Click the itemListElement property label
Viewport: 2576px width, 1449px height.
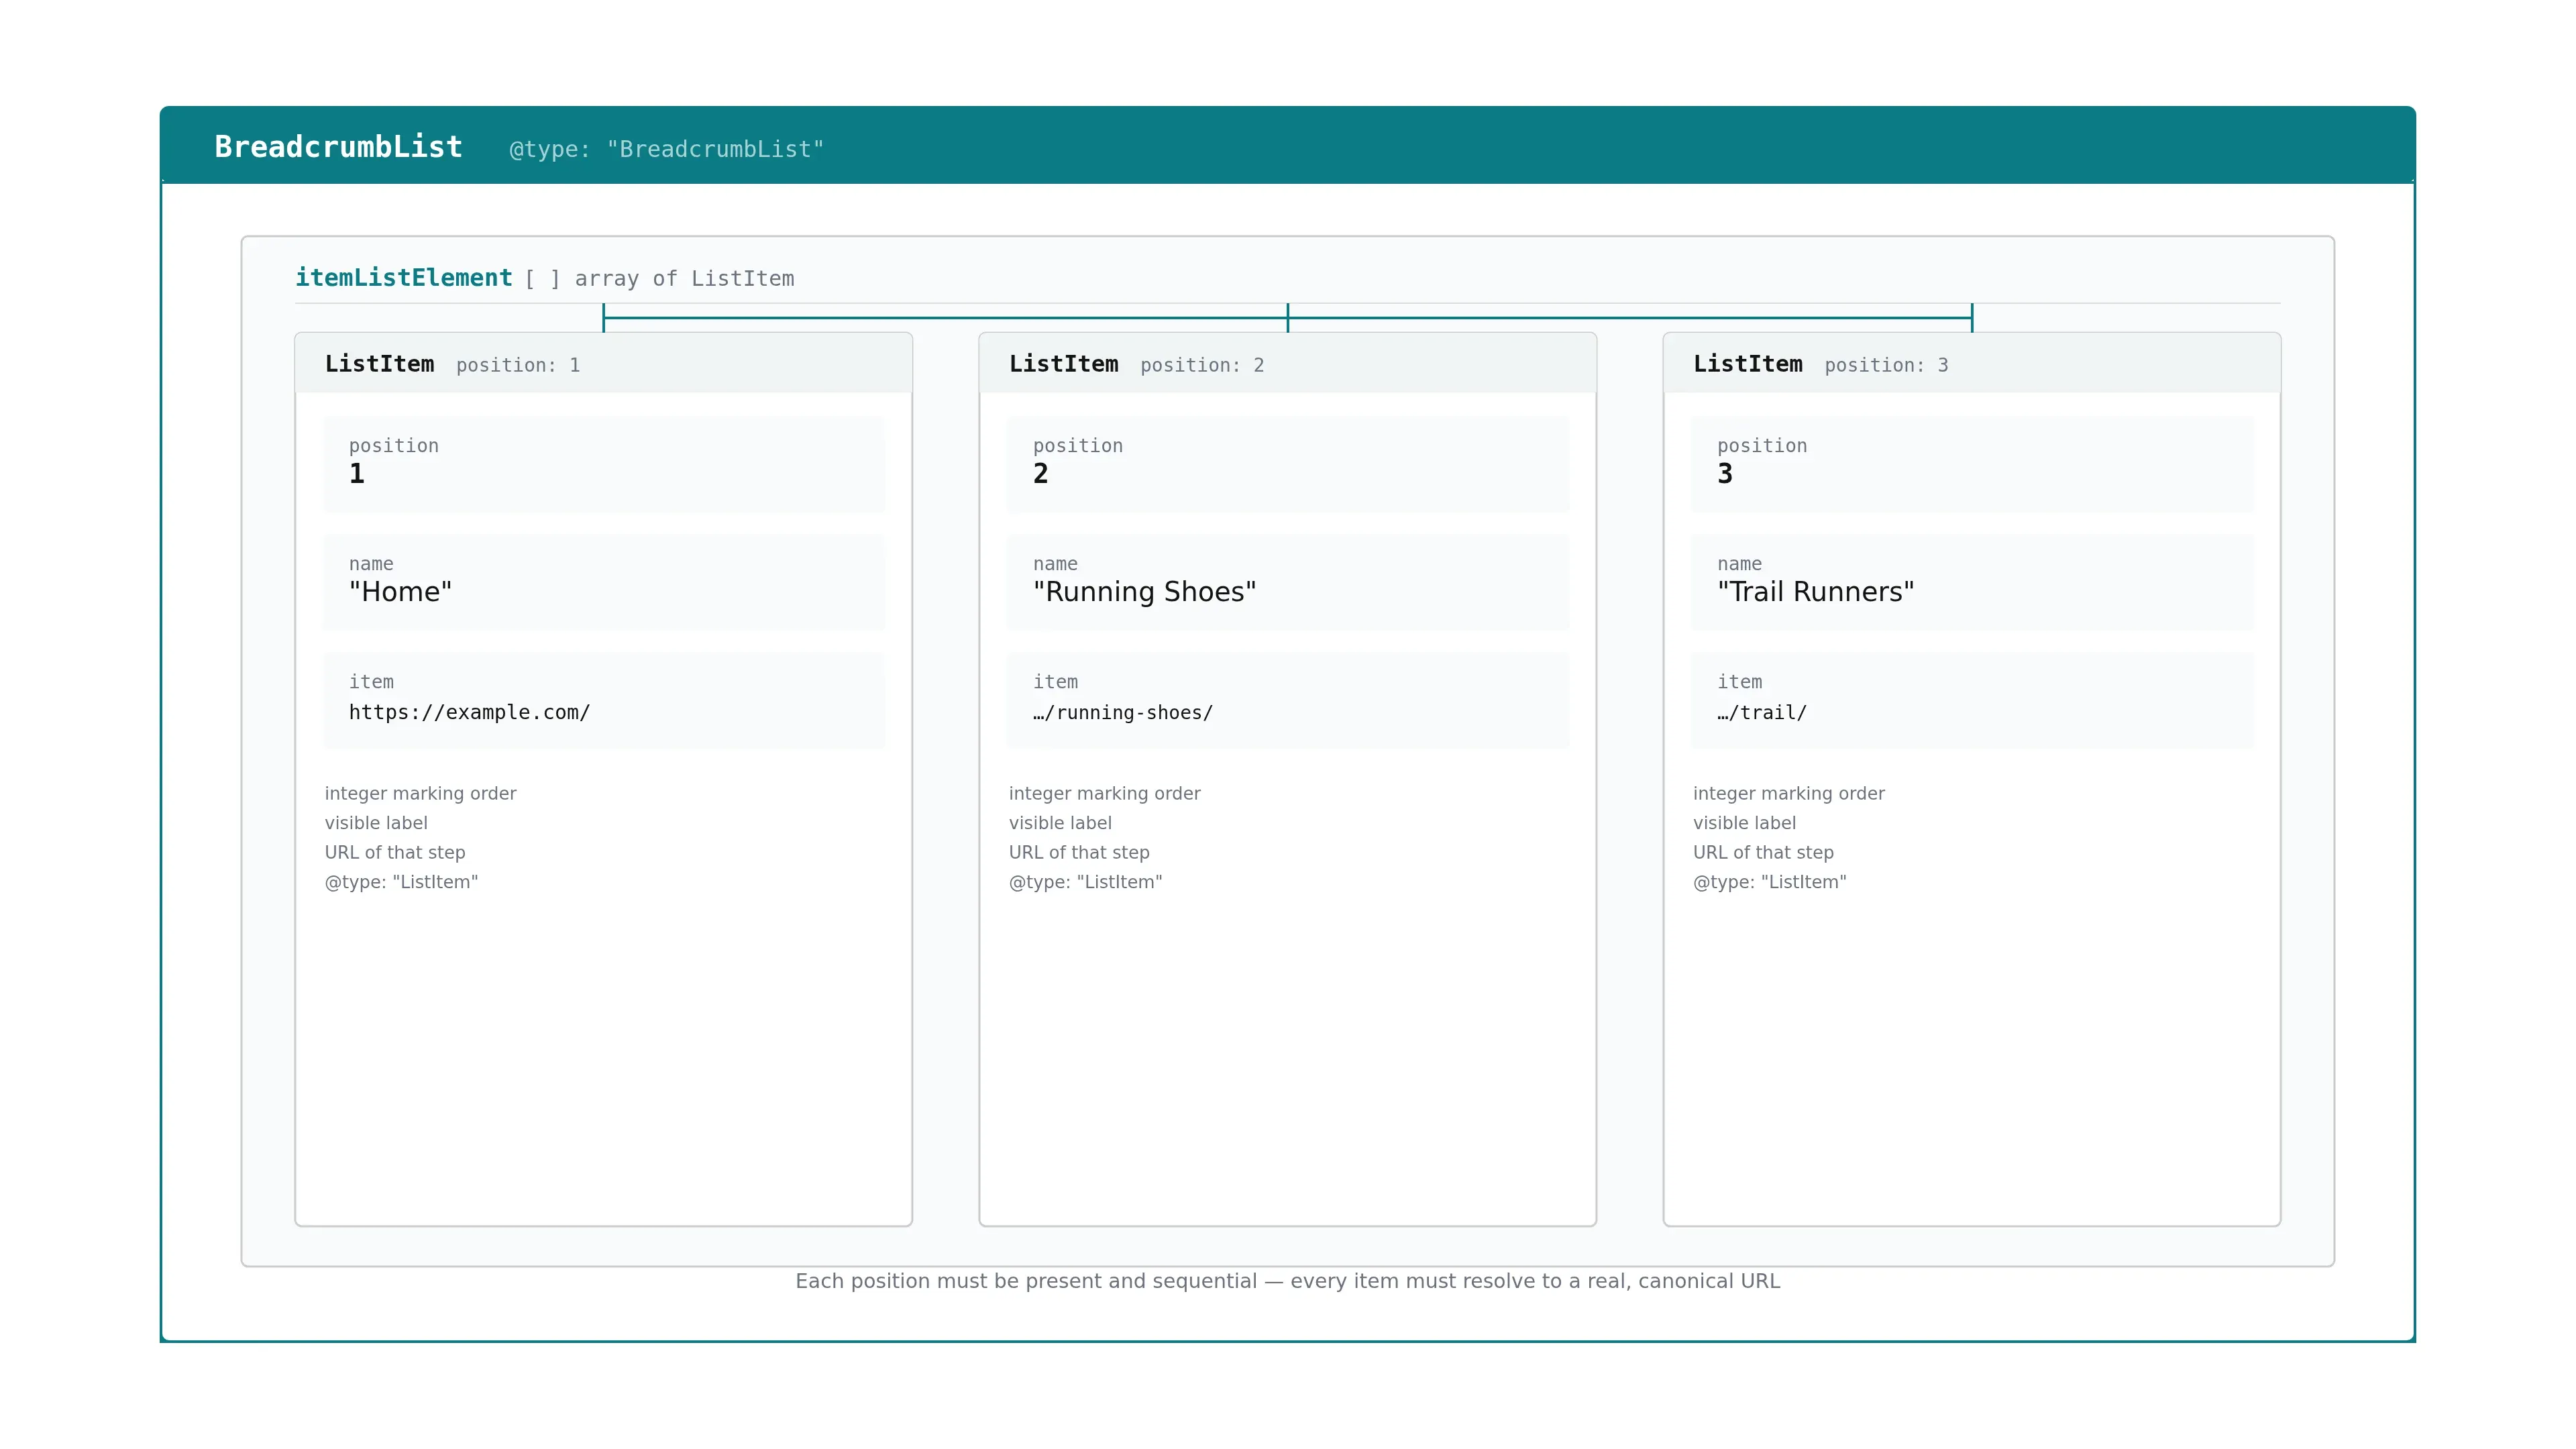coord(403,278)
